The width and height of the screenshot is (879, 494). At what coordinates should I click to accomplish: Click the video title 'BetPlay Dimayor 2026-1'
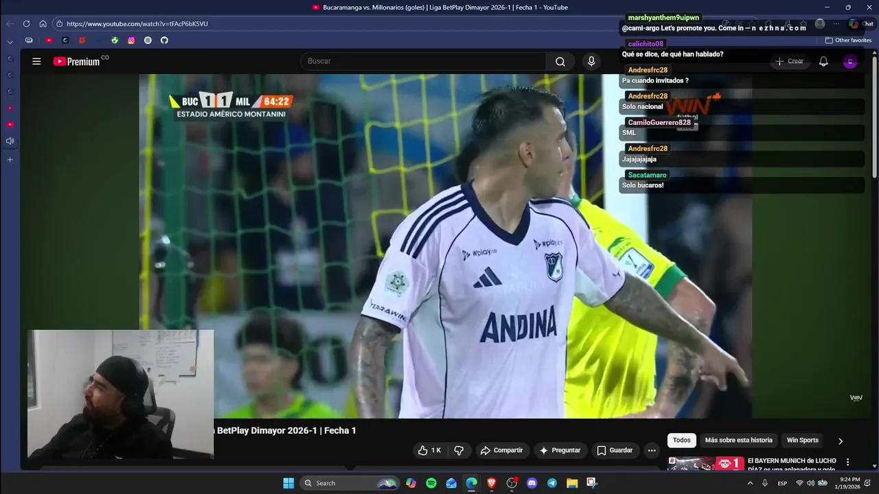(268, 430)
